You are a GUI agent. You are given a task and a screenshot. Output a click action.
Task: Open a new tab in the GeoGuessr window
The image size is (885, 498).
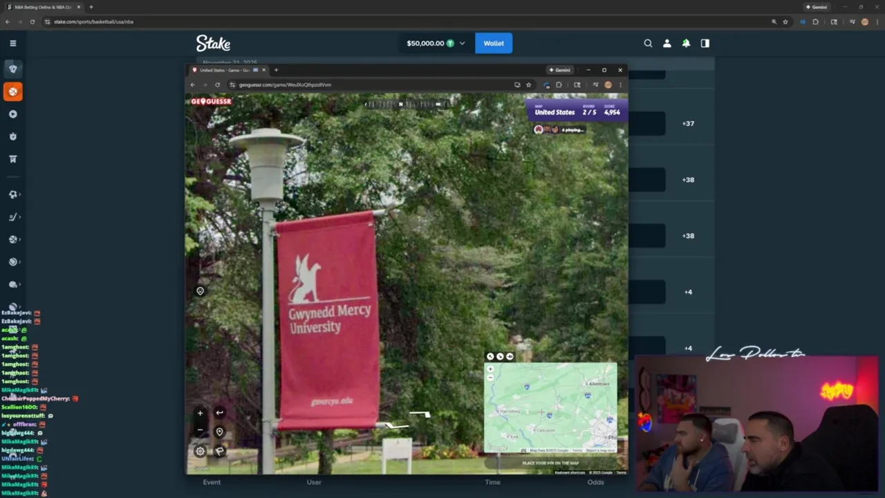(276, 70)
